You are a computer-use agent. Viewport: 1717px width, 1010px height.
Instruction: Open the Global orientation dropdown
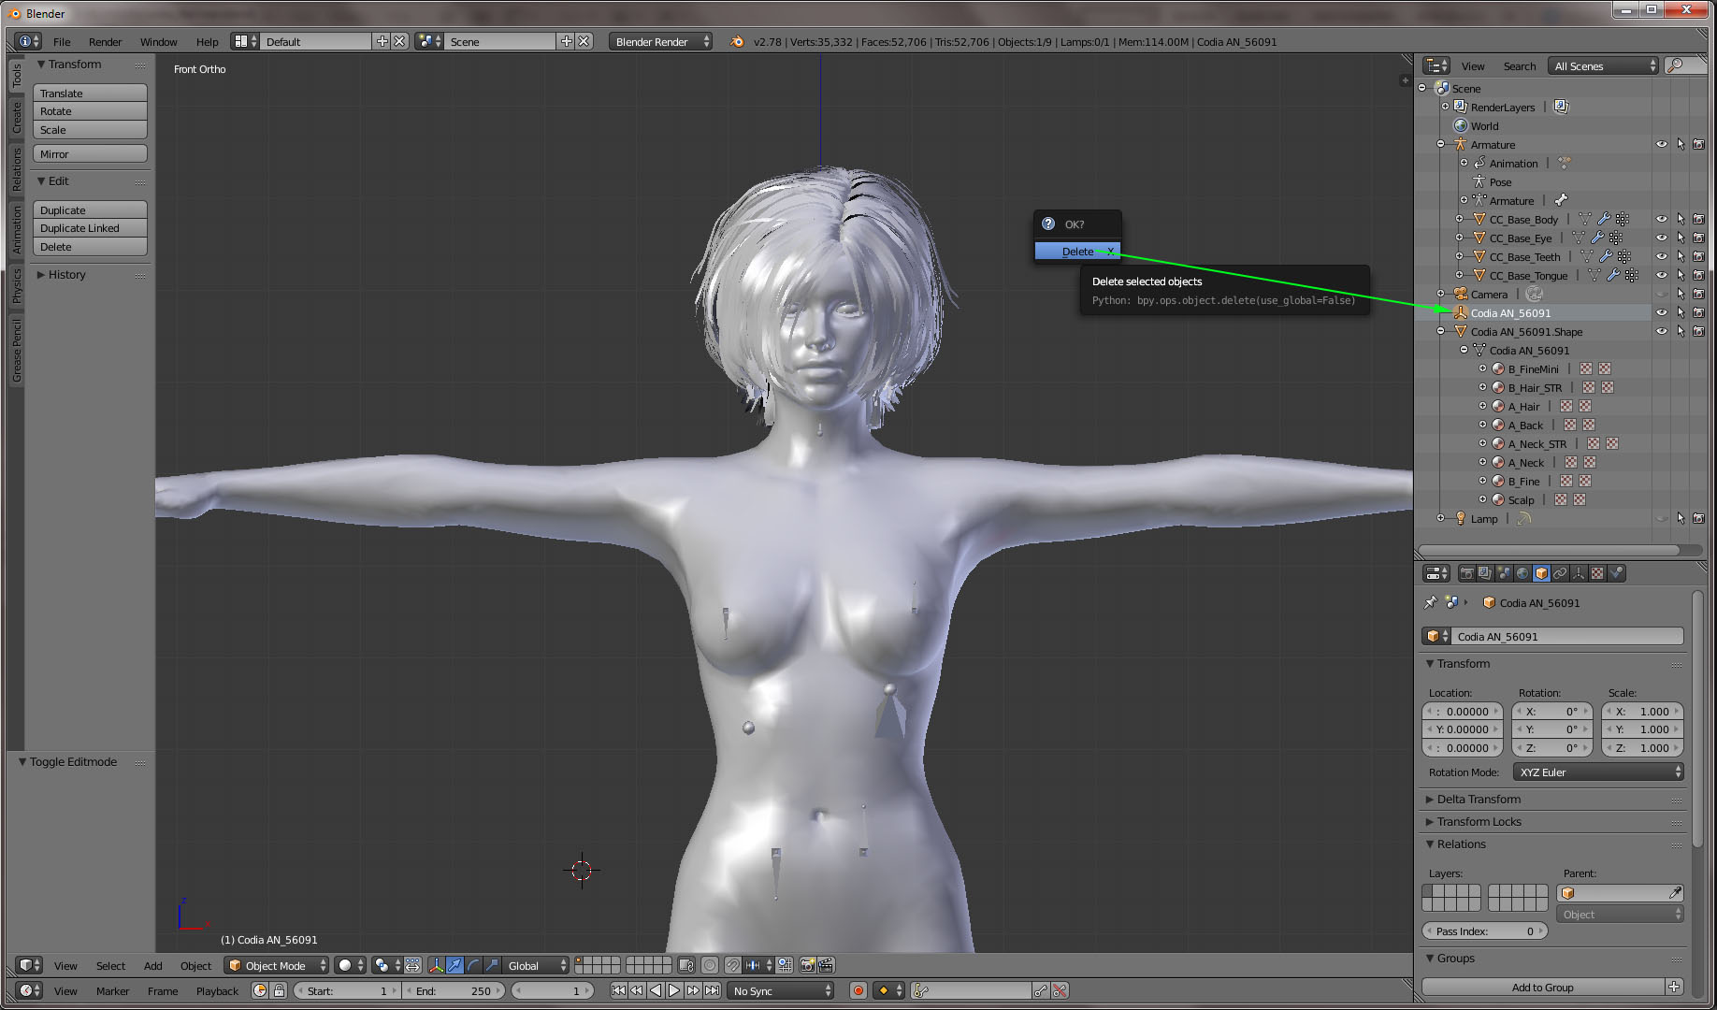coord(536,965)
